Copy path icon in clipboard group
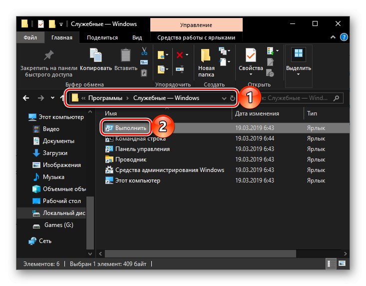This screenshot has height=286, width=366. (x=144, y=62)
